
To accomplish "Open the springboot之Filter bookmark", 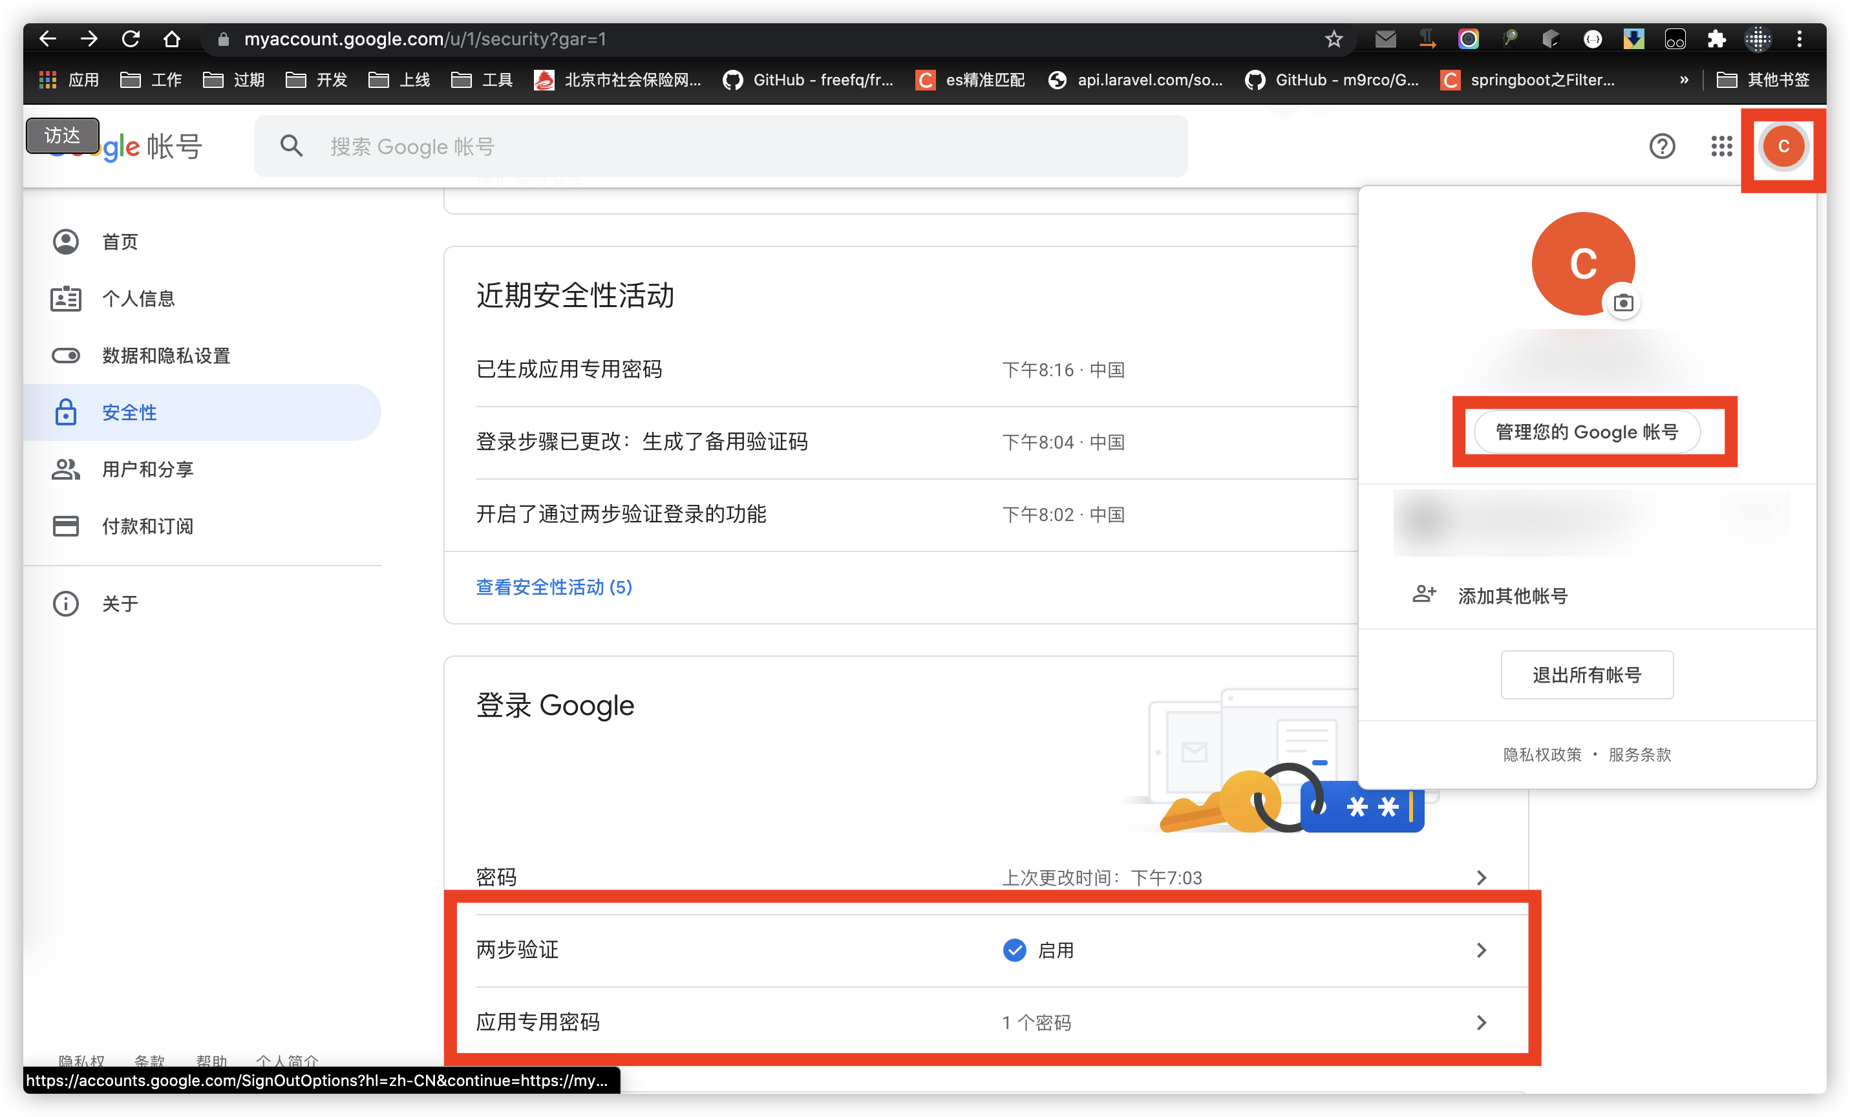I will [1528, 80].
